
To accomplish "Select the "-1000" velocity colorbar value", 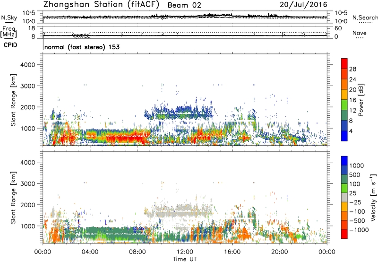I will click(359, 230).
